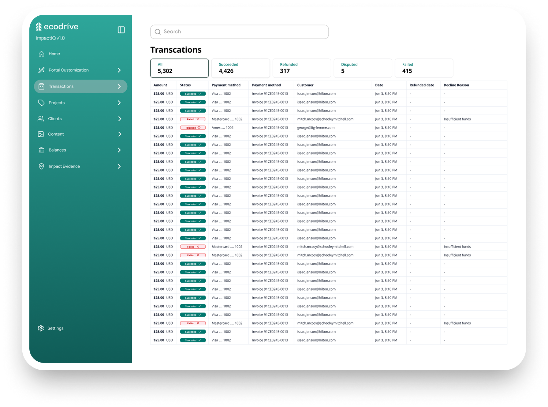Viewport: 548px width, 407px height.
Task: Click george@fig-femme.com customer cell
Action: tap(316, 128)
